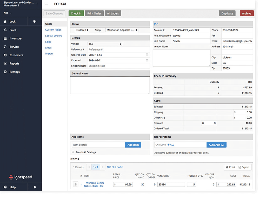Open the hamburger menu icon
The width and height of the screenshot is (266, 199).
point(46,4)
